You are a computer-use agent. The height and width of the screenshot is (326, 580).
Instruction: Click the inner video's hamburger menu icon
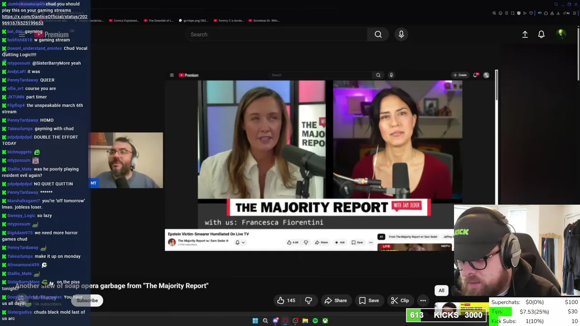[172, 75]
